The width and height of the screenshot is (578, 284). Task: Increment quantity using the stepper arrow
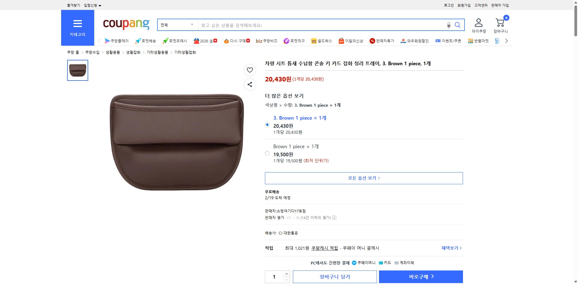coord(286,273)
